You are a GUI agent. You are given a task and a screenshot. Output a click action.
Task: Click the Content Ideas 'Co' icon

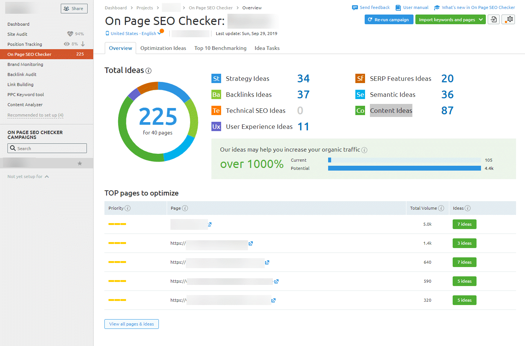click(x=360, y=111)
